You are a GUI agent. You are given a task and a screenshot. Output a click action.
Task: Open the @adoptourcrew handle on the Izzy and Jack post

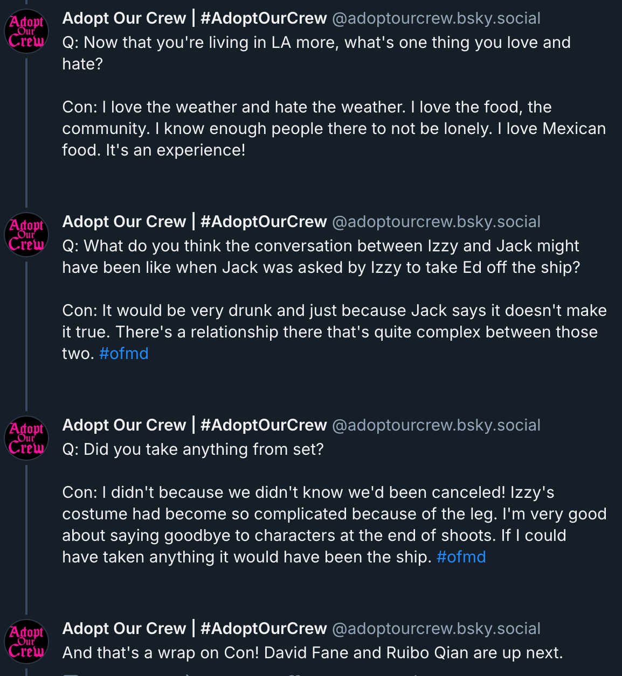point(436,222)
